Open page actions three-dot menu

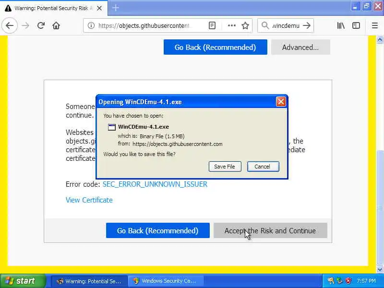tap(232, 25)
